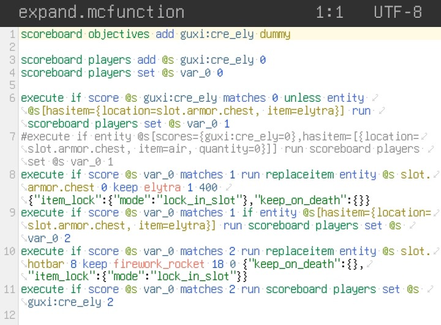This screenshot has height=325, width=441.
Task: Click '"keep_on_death"' in line 8 JSON
Action: (x=301, y=201)
